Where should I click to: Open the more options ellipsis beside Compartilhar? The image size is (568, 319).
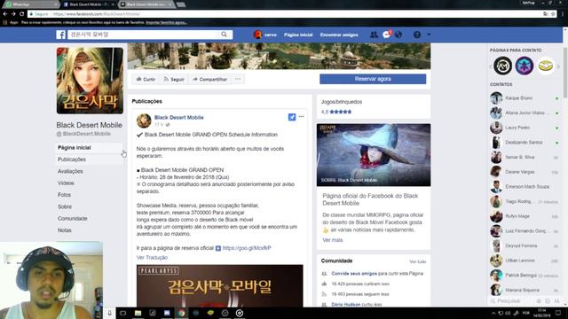click(x=238, y=79)
